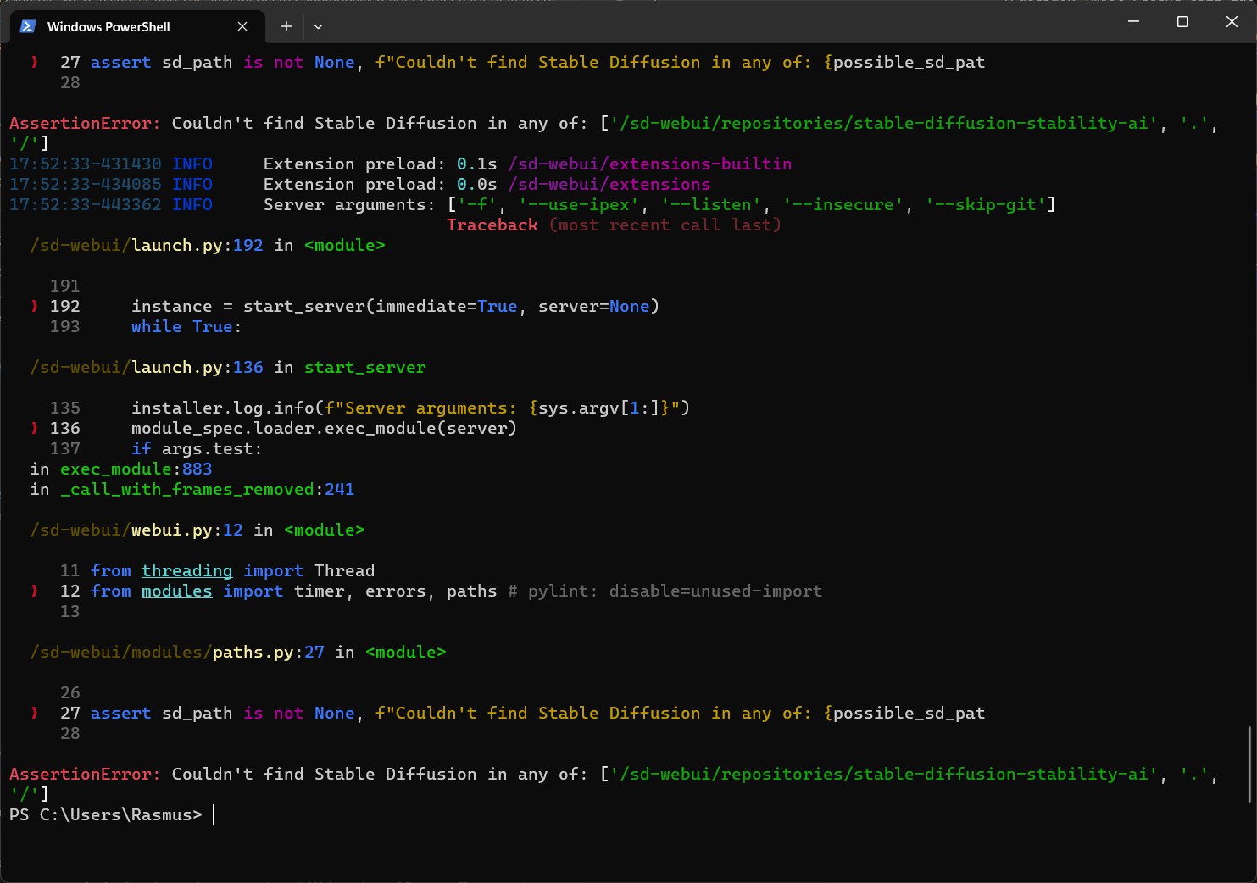
Task: Select the AssertionError text line
Action: (84, 774)
